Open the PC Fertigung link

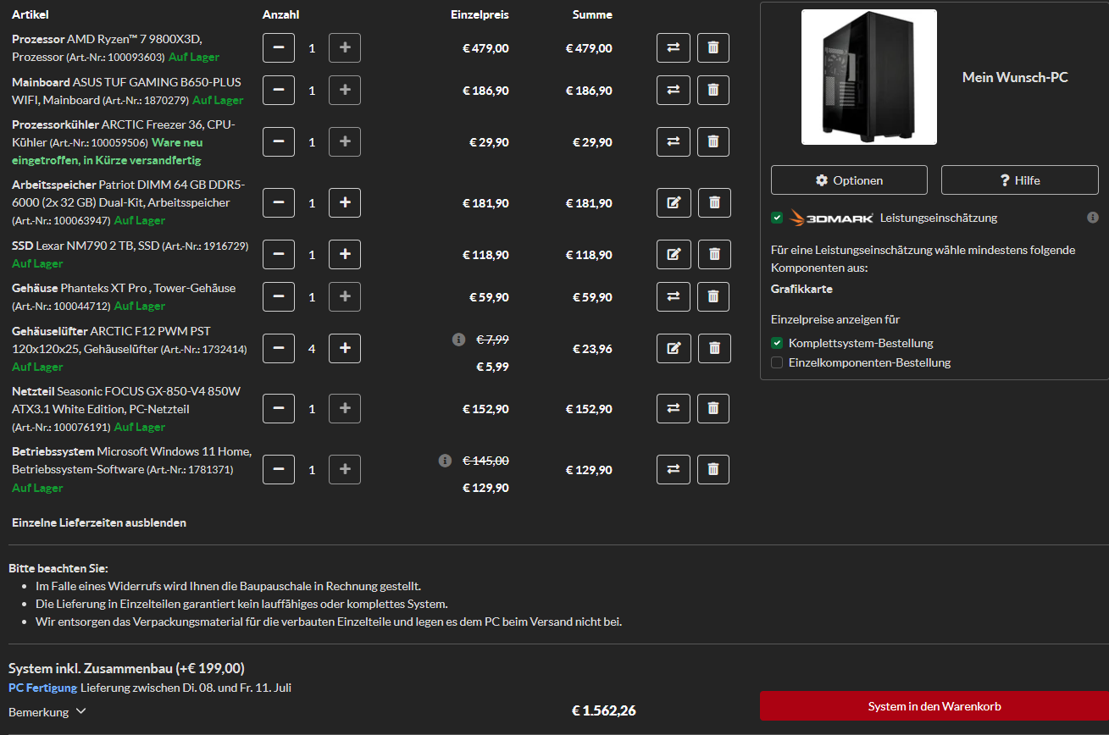point(42,688)
